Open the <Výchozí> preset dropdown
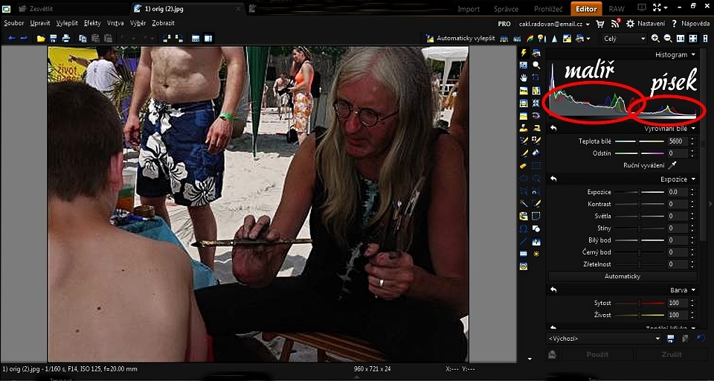714x381 pixels. (x=604, y=338)
